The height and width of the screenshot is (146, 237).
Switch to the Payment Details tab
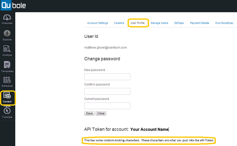pos(199,23)
